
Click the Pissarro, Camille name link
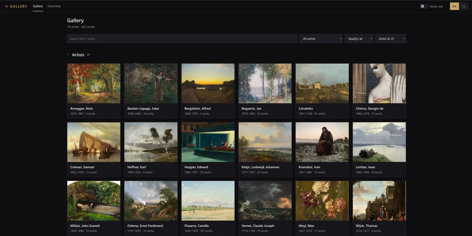196,226
